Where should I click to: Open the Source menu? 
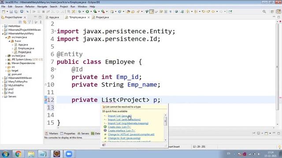point(19,7)
